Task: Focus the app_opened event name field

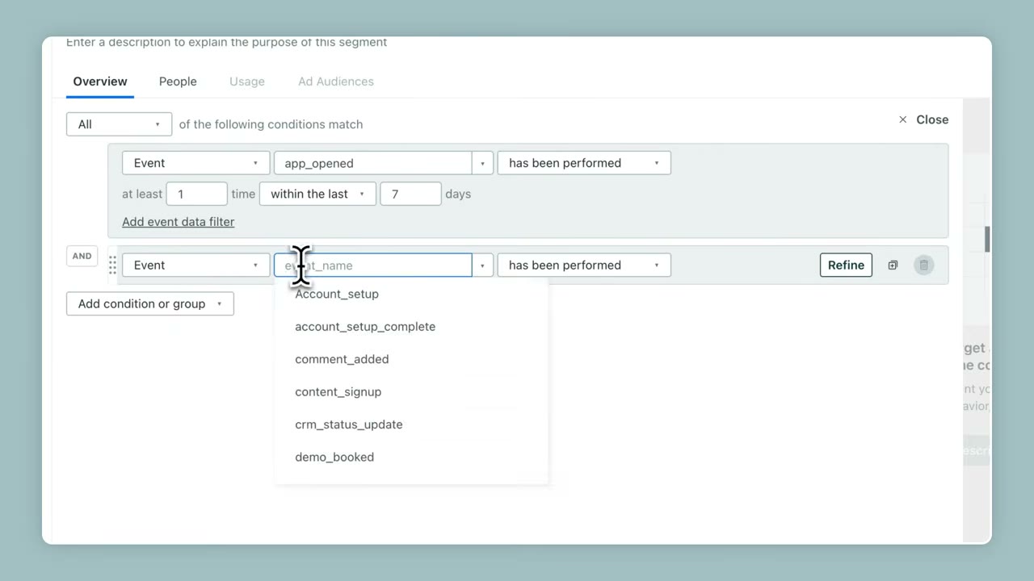Action: pos(373,163)
